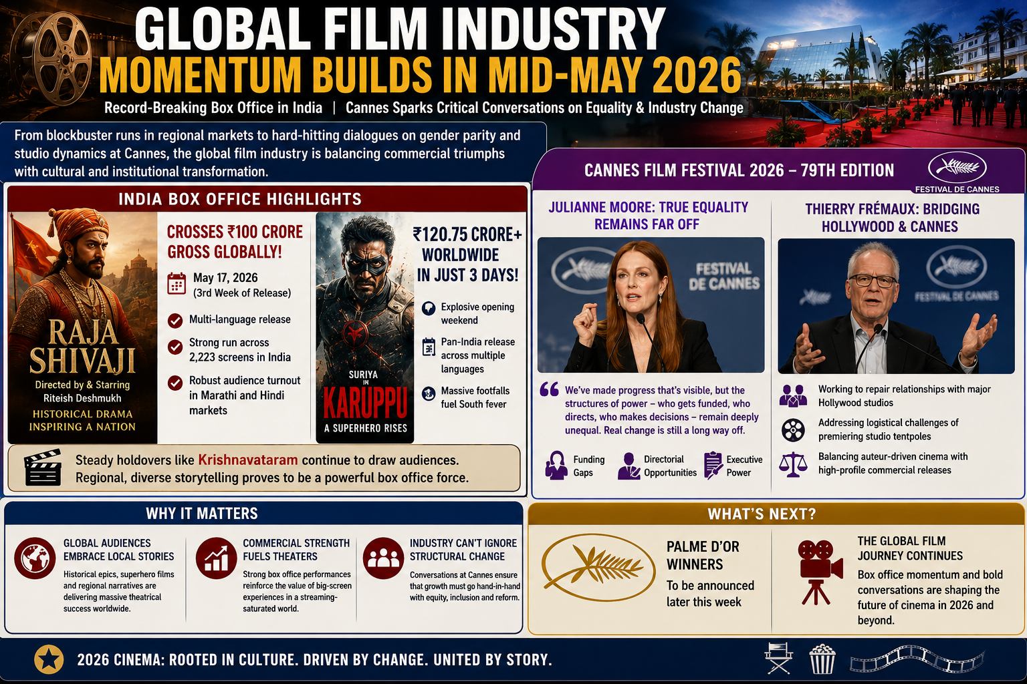The height and width of the screenshot is (684, 1027).
Task: Click the growth chart icon for Commercial Strength
Action: 217,558
